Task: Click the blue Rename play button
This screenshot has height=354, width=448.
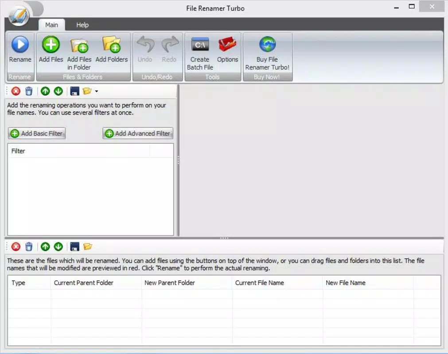Action: (20, 45)
